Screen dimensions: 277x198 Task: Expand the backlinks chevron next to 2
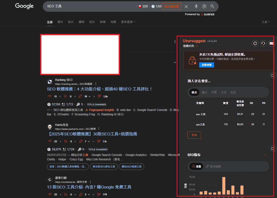click(89, 195)
